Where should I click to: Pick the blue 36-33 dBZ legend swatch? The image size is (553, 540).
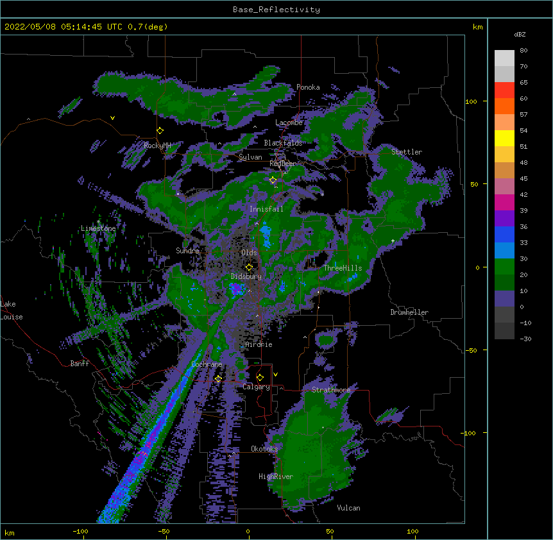click(504, 234)
